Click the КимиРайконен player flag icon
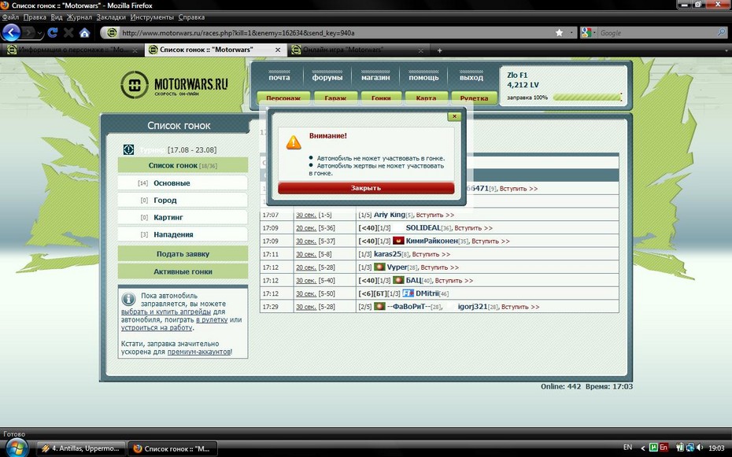This screenshot has height=457, width=732. (x=398, y=241)
